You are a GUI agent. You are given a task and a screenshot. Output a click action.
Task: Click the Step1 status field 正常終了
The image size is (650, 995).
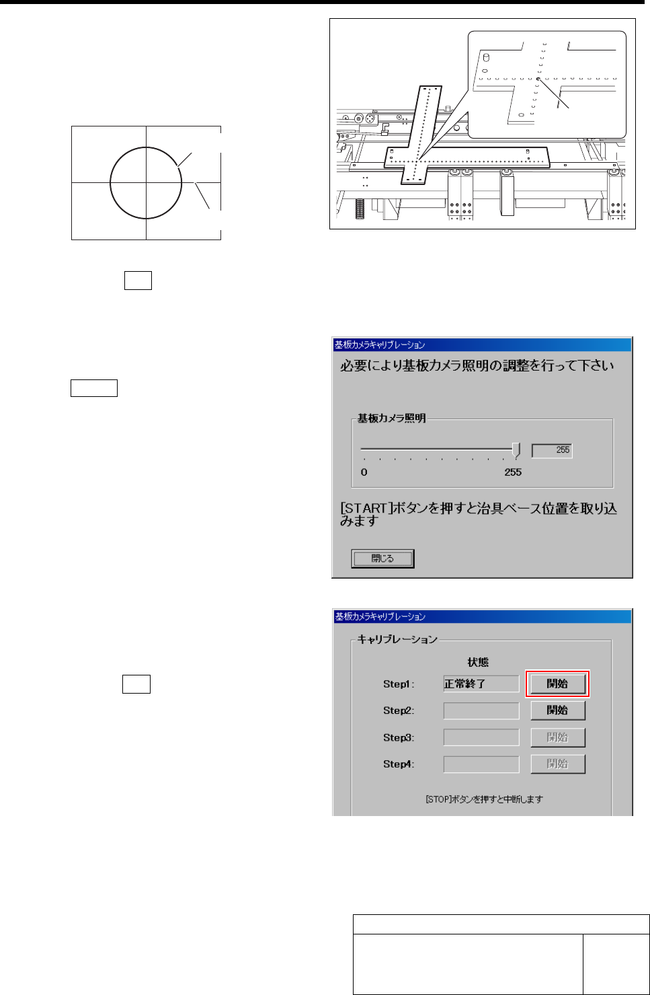click(x=481, y=684)
